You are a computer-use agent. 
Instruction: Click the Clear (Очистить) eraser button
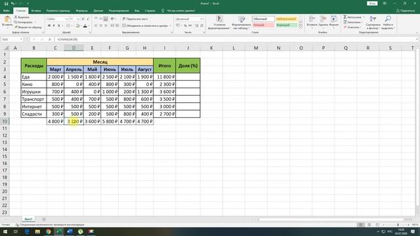click(352, 27)
